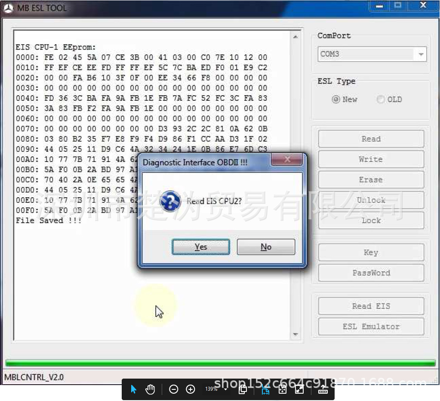
Task: Click the hex row starting with 0020:
Action: click(142, 78)
